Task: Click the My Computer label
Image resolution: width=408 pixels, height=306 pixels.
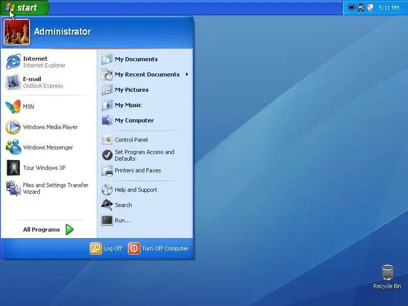Action: tap(134, 120)
